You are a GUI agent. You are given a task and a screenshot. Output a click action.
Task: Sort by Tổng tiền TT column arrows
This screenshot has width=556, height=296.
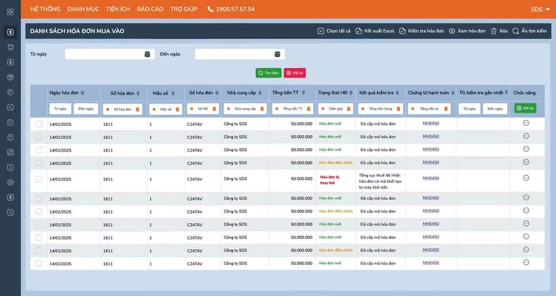303,93
